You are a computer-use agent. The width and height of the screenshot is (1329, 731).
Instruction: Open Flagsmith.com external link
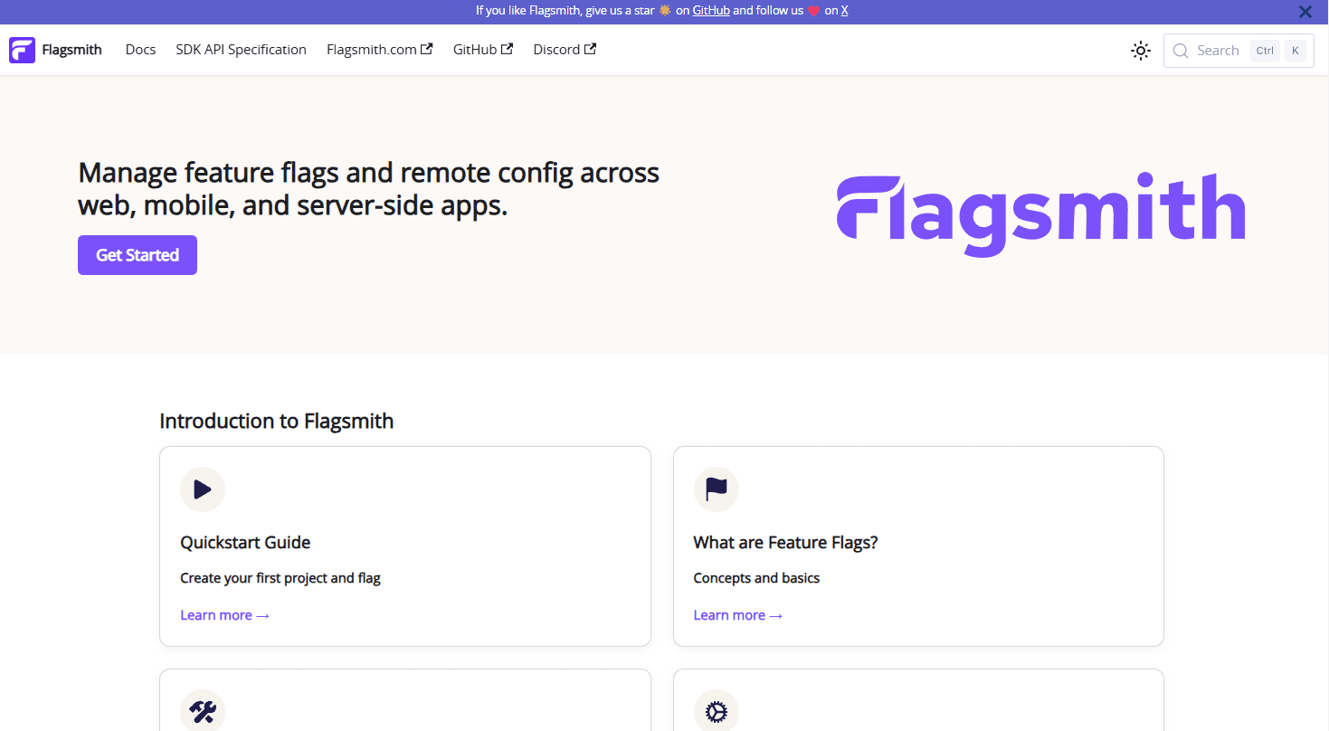click(380, 50)
